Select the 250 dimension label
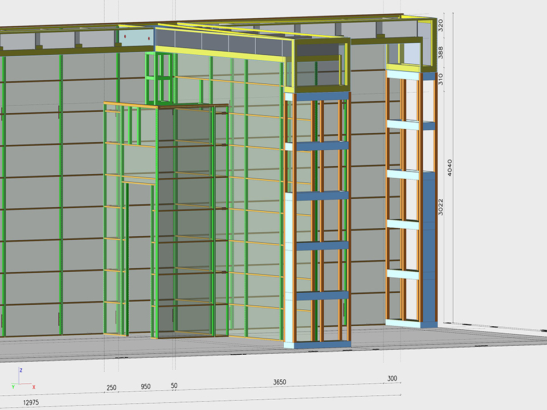 [x=111, y=388]
